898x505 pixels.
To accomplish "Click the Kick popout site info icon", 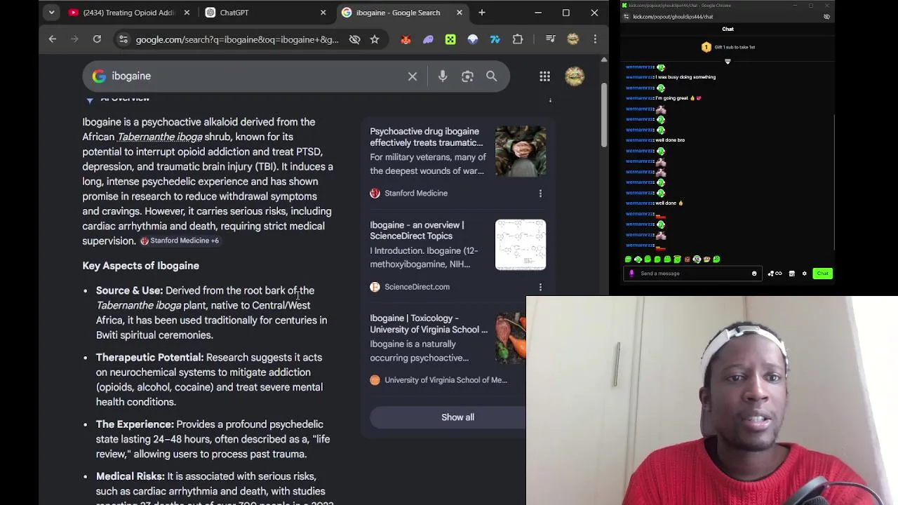I will [627, 17].
